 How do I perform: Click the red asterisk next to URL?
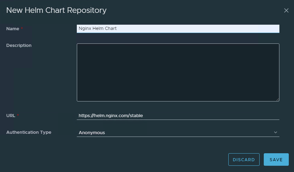tap(18, 115)
